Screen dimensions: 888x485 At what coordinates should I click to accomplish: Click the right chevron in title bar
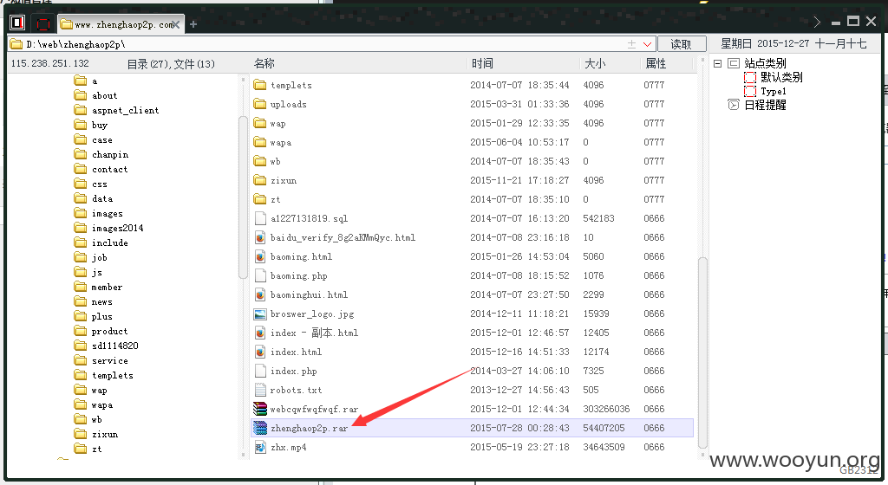(817, 22)
